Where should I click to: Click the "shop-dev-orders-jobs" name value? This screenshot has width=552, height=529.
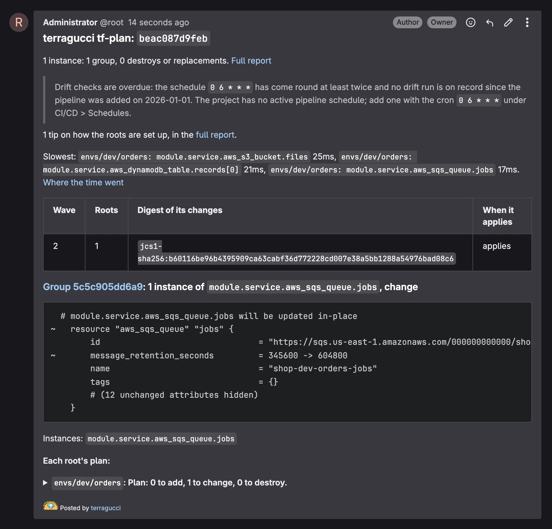[x=323, y=369]
